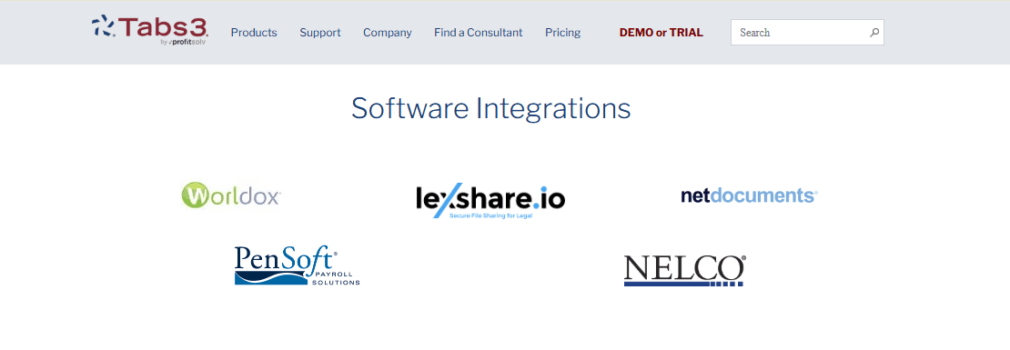Click the DEMO or TRIAL link
The height and width of the screenshot is (350, 1010).
[x=661, y=32]
